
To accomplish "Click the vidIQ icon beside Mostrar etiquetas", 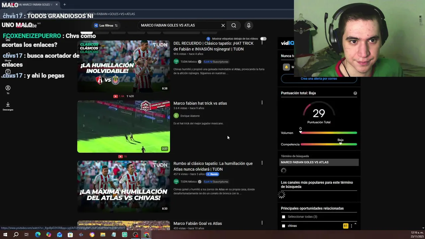I will click(x=208, y=39).
